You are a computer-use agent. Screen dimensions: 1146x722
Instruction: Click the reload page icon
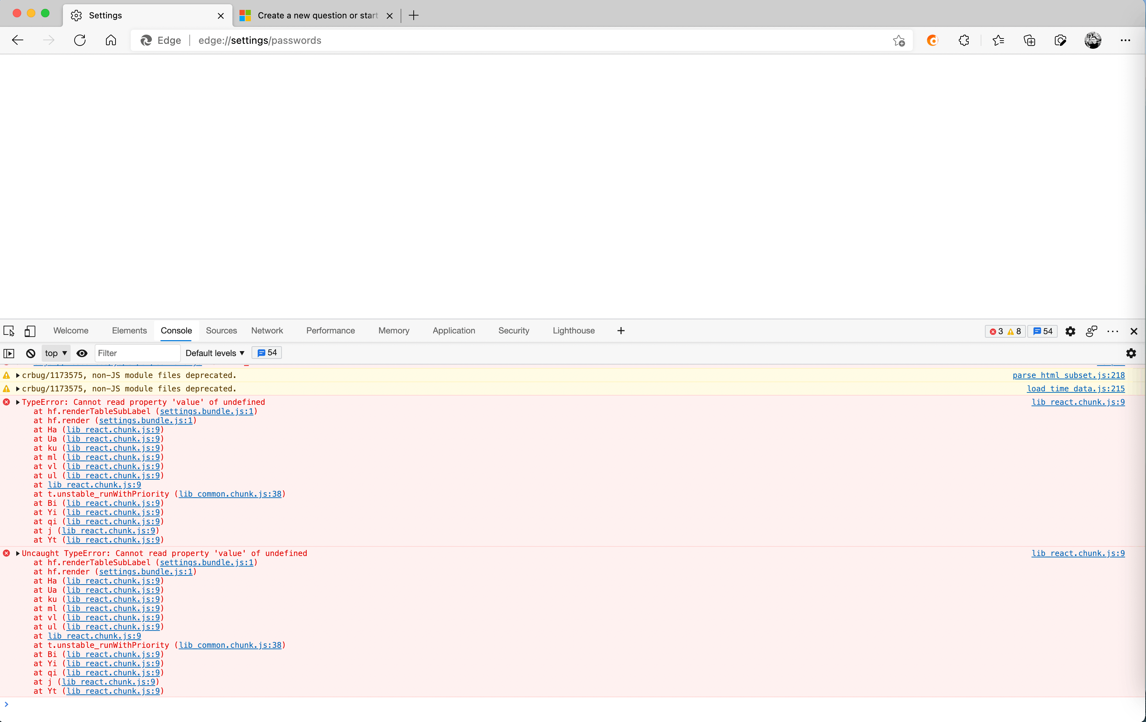pyautogui.click(x=80, y=41)
